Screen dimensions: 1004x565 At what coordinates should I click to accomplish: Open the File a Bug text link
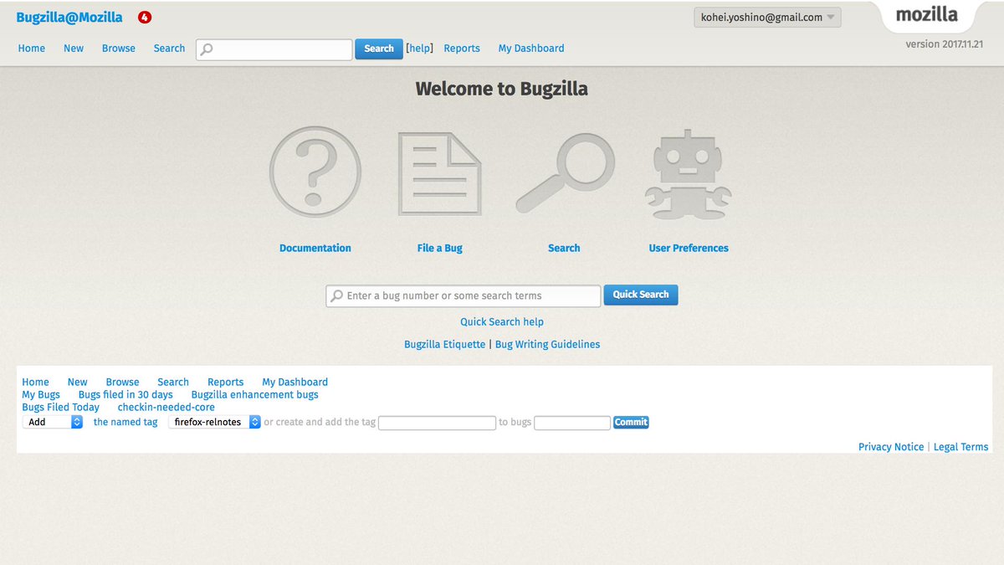pos(439,248)
